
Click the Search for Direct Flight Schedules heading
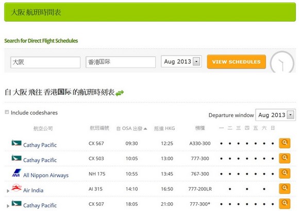(x=41, y=41)
